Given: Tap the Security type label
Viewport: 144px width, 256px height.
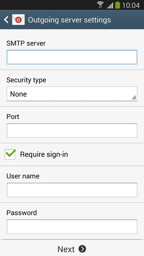Looking at the screenshot, I should coord(26,80).
